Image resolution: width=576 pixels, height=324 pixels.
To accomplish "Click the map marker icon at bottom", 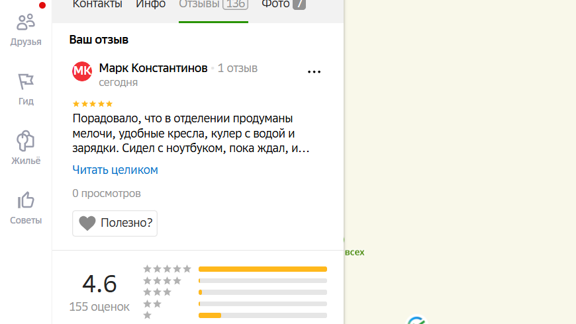I will pos(416,320).
